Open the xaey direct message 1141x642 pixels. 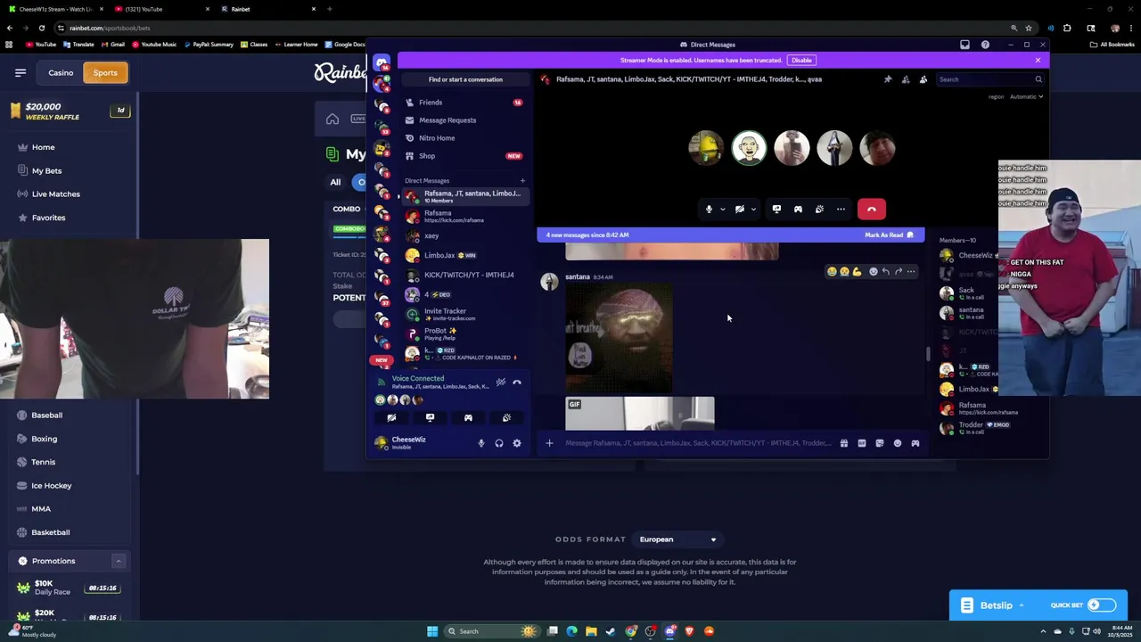click(464, 236)
